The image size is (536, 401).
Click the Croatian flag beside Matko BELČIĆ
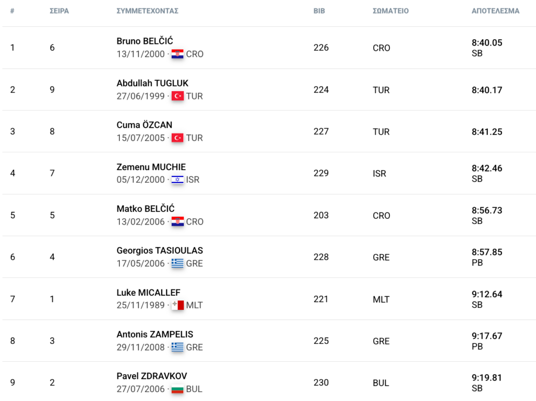click(x=177, y=221)
